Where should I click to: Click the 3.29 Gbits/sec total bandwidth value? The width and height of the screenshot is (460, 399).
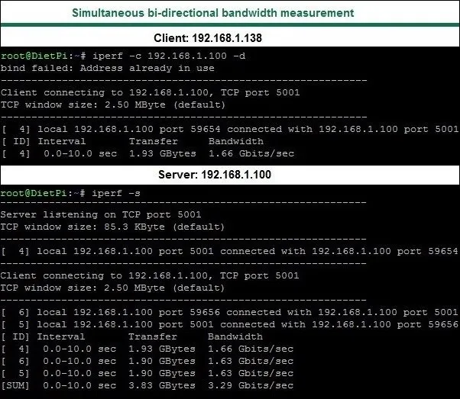coord(251,386)
